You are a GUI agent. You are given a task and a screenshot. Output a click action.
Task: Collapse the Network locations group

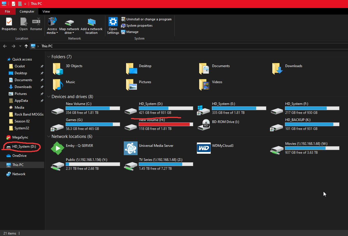[49, 136]
